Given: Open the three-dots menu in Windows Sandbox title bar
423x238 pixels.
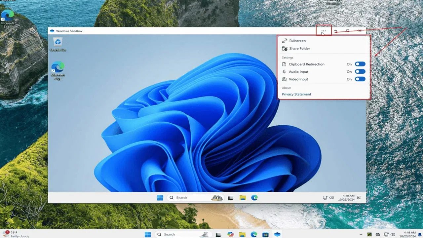Looking at the screenshot, I should [324, 31].
